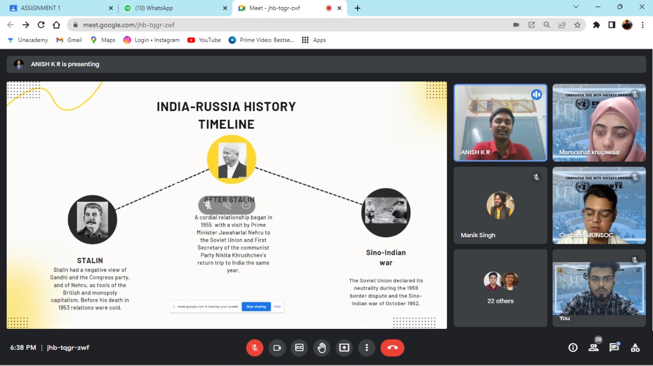Expand the tab search chevron
The height and width of the screenshot is (366, 653).
pos(576,8)
